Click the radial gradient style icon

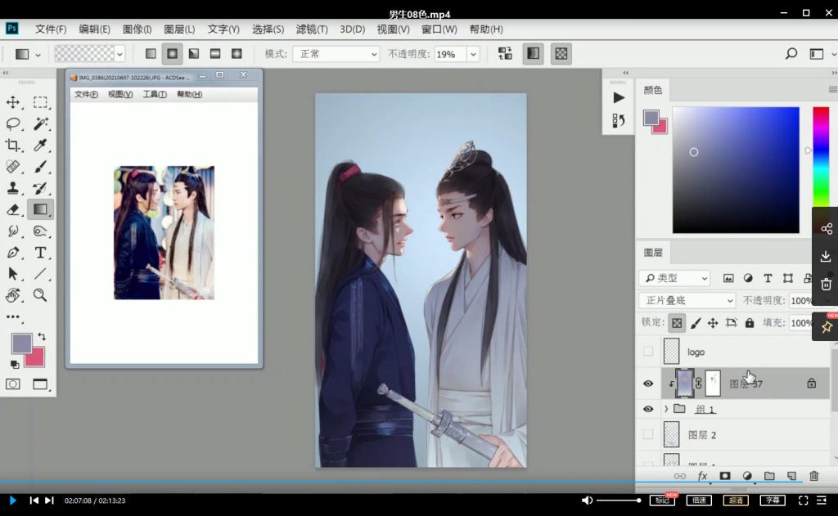click(172, 54)
